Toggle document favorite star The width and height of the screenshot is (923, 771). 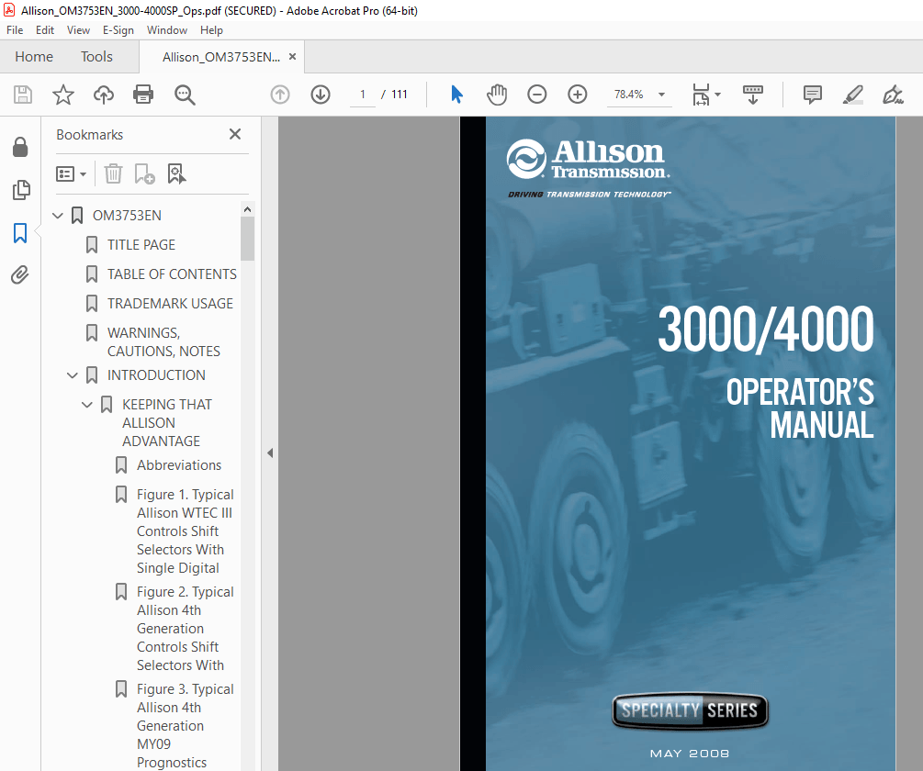click(62, 95)
